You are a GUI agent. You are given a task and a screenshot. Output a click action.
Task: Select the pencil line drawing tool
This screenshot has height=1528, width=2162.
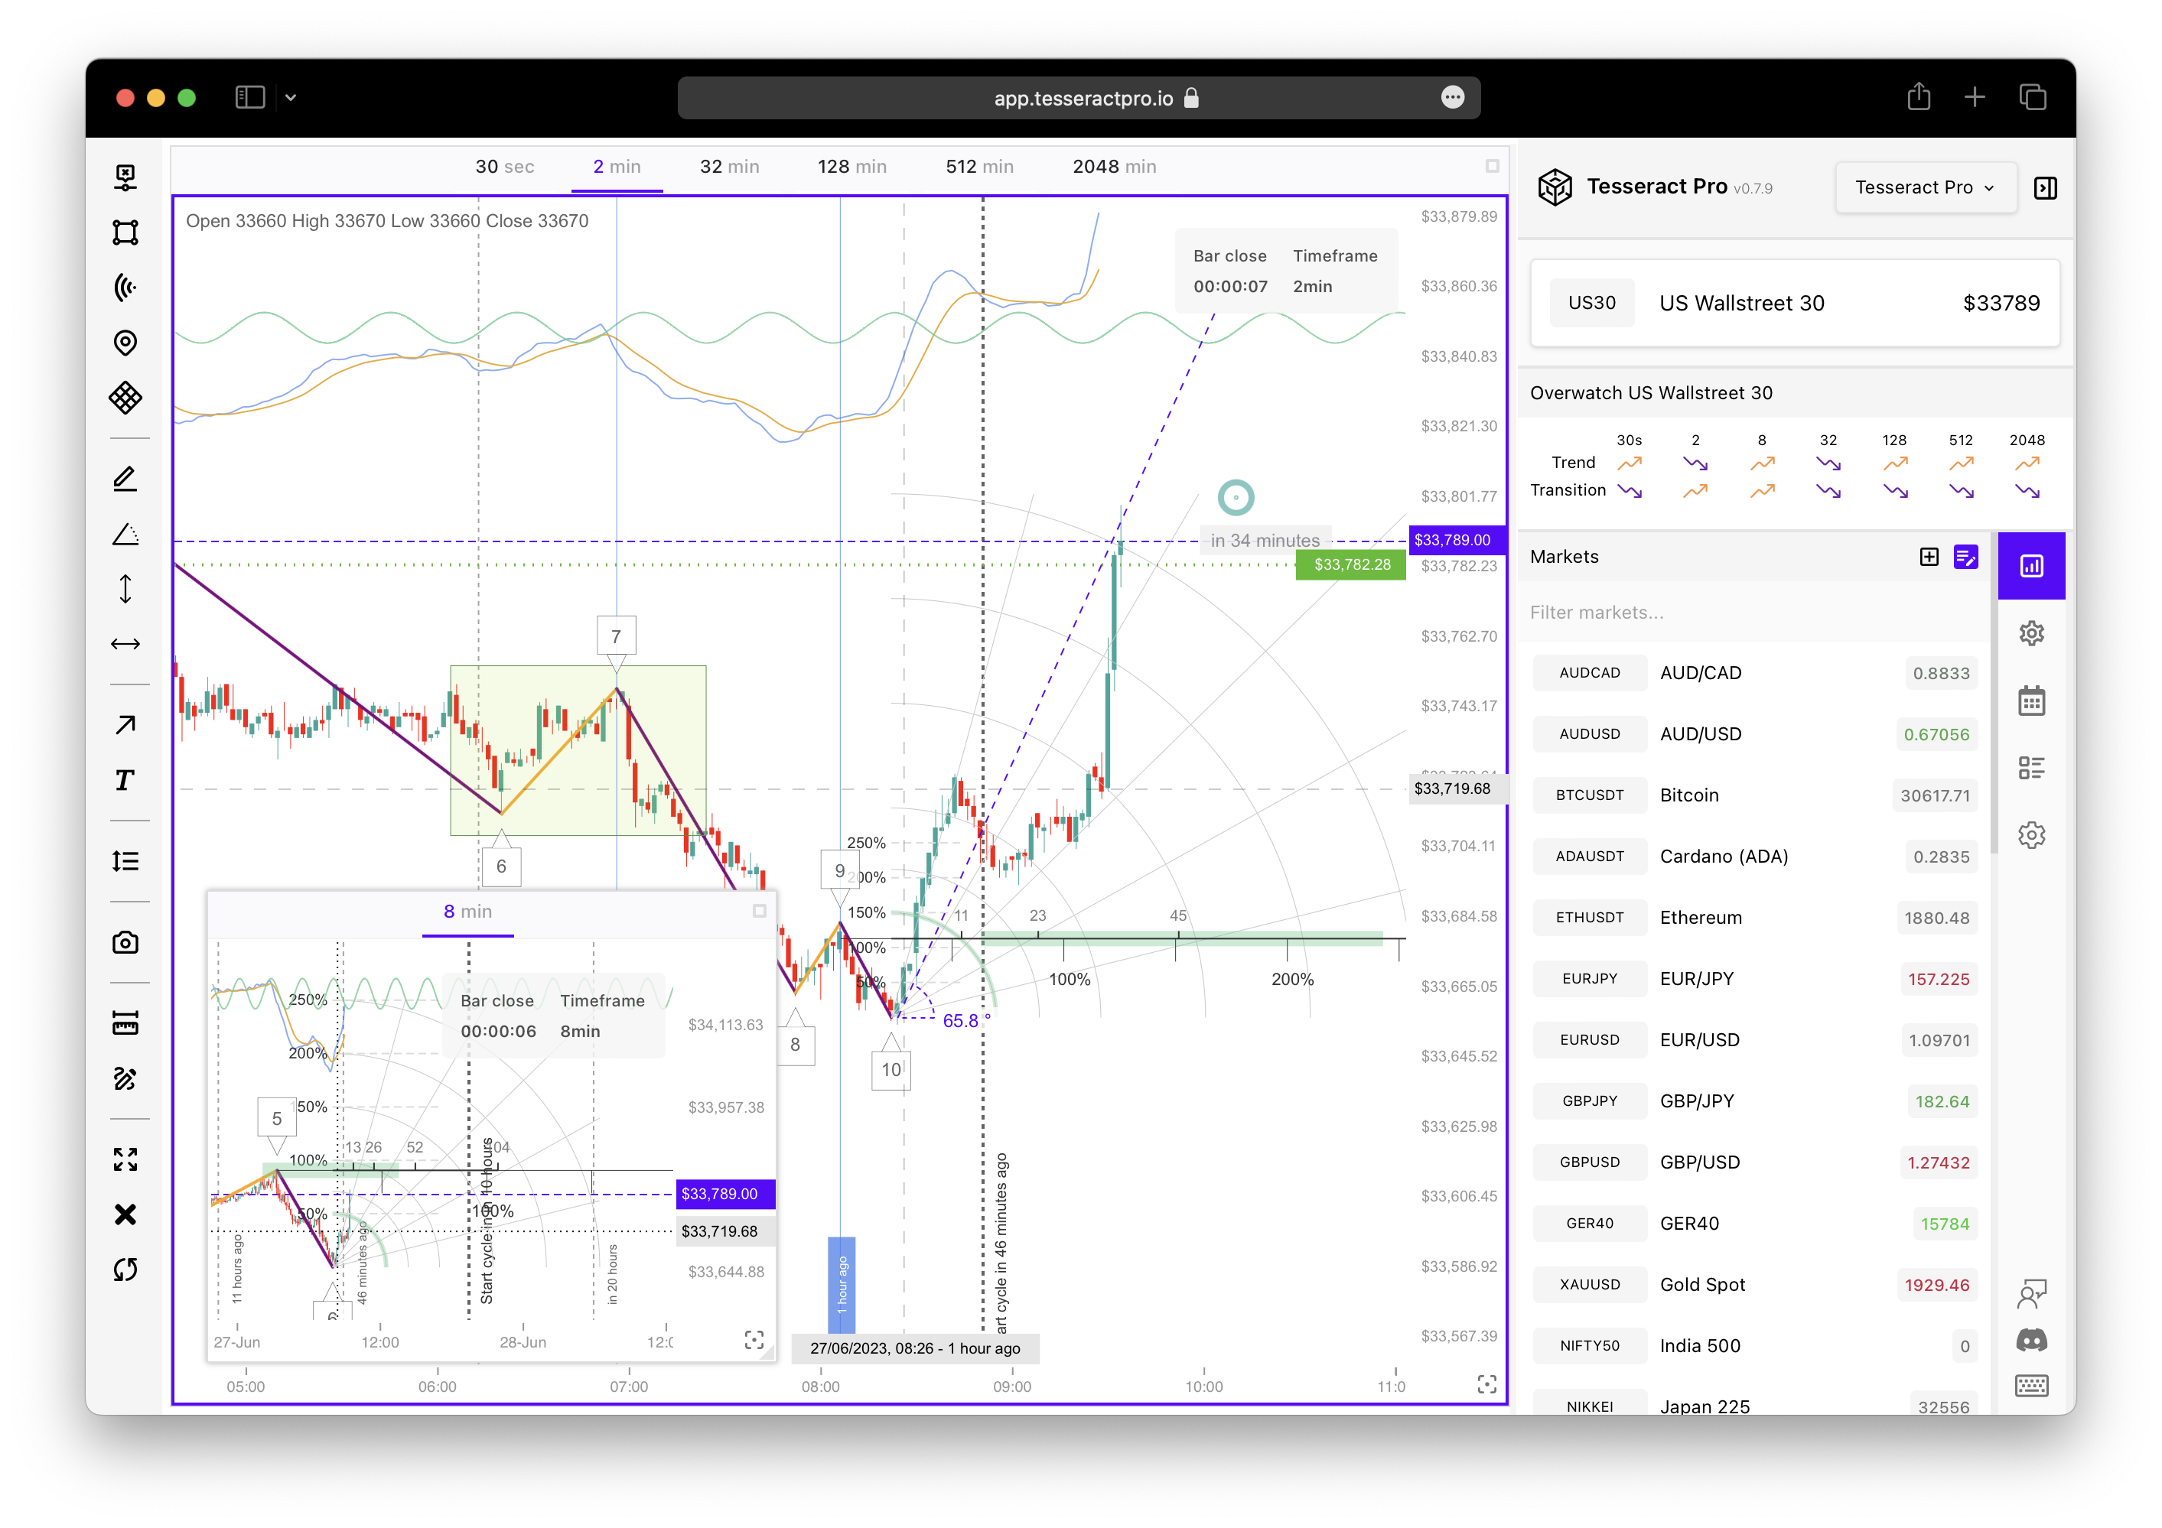[125, 480]
